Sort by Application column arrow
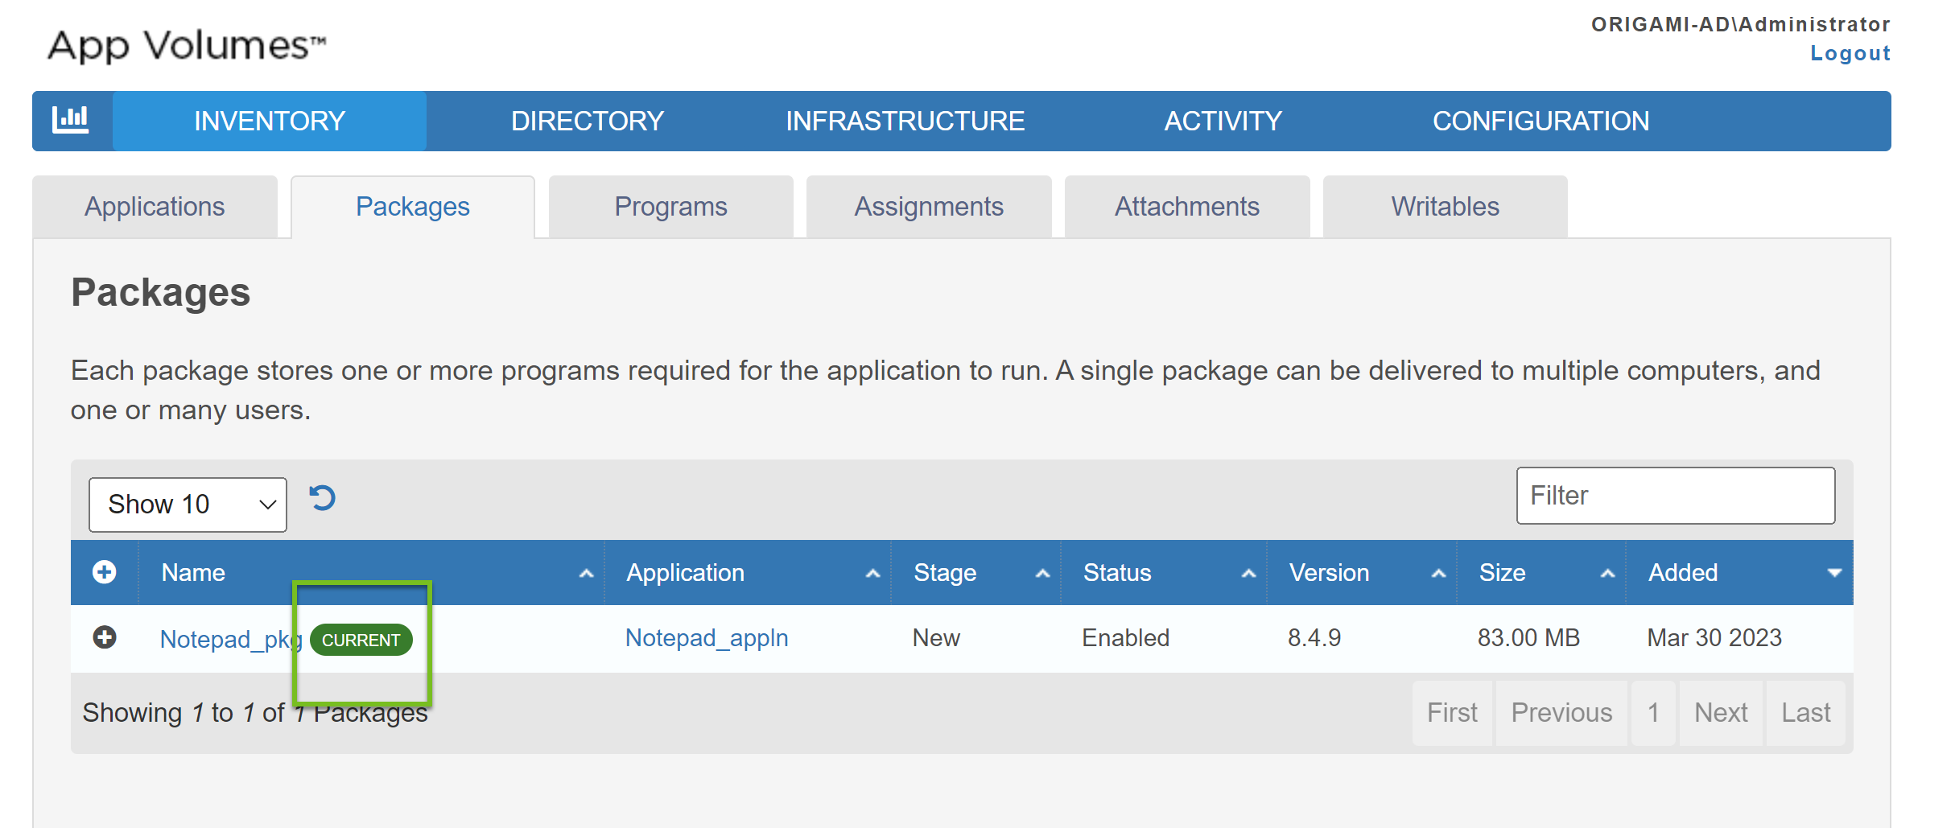The image size is (1955, 828). pos(872,574)
